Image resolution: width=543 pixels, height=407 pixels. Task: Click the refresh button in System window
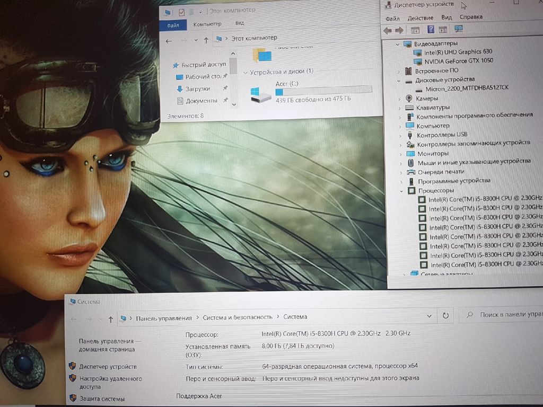coord(445,315)
